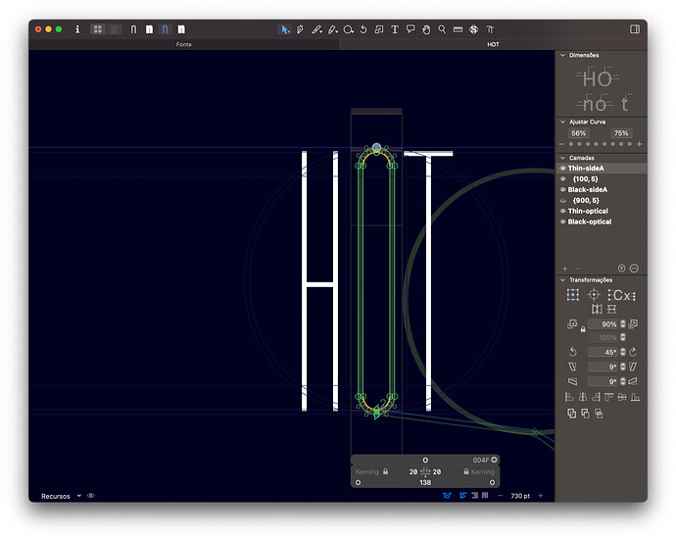Click the dollar-sign S plugin tool
This screenshot has width=676, height=539.
point(474,29)
